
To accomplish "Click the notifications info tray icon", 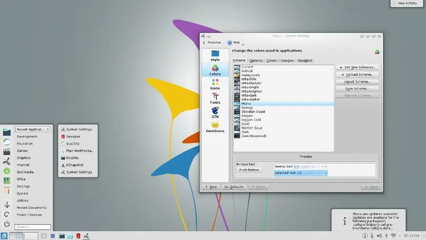I will [x=365, y=236].
